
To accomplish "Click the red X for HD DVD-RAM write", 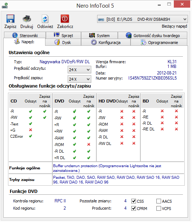I will [134, 130].
